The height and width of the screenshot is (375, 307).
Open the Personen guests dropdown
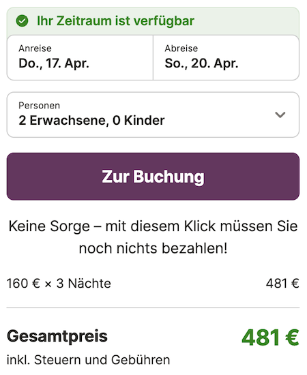click(153, 115)
